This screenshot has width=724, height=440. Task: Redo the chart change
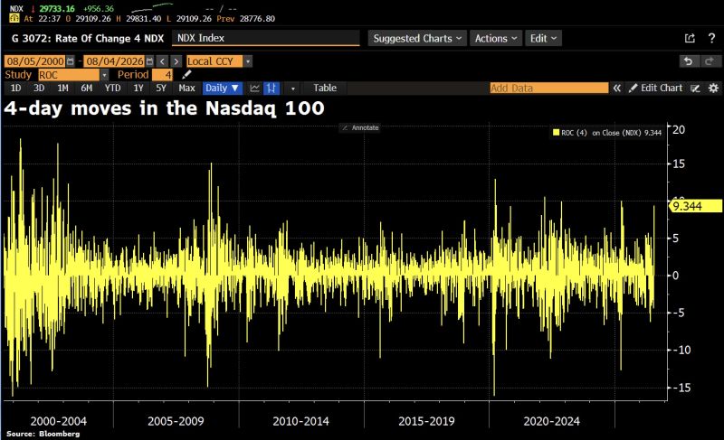pos(709,61)
